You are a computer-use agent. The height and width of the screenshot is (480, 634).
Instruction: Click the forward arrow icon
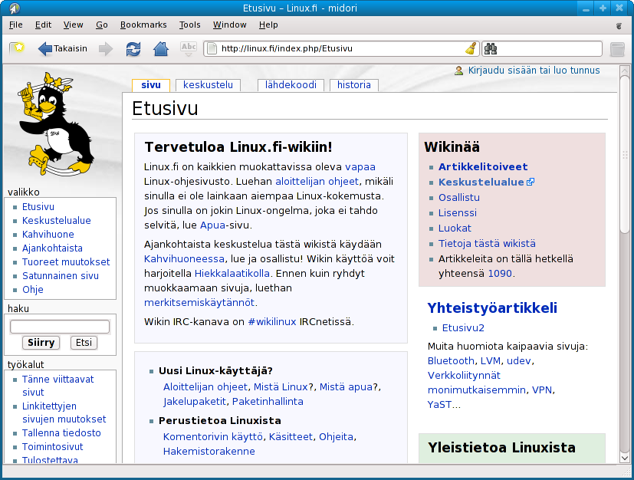tap(106, 49)
